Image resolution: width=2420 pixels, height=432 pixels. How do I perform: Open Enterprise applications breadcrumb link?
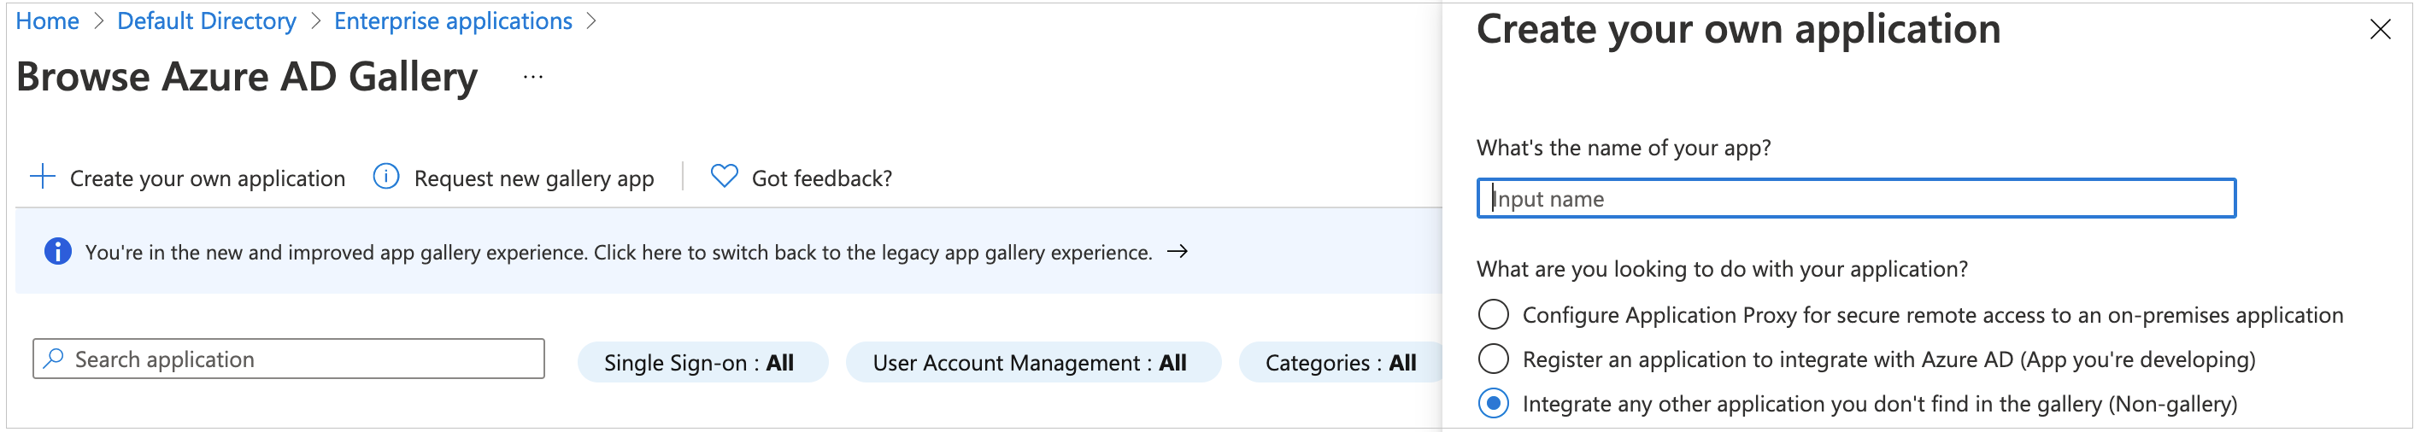(453, 20)
